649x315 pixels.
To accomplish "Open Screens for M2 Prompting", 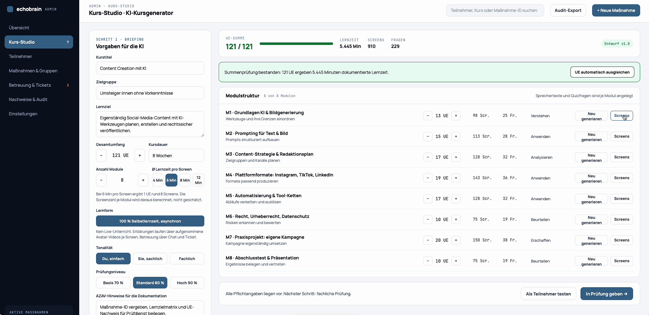I will coord(622,136).
